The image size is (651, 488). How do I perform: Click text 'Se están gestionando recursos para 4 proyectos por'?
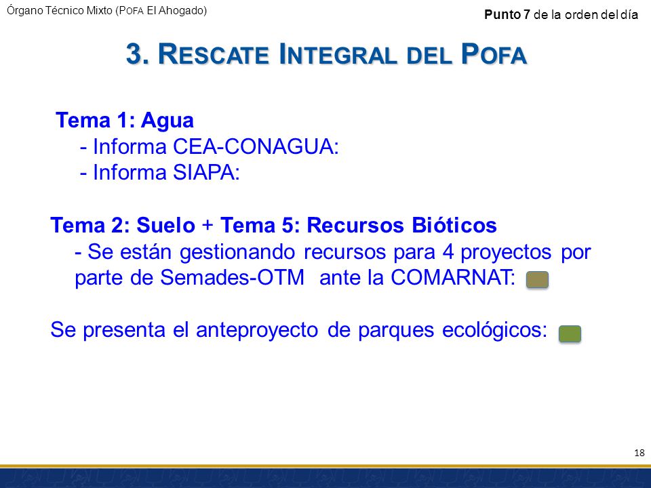pyautogui.click(x=339, y=251)
